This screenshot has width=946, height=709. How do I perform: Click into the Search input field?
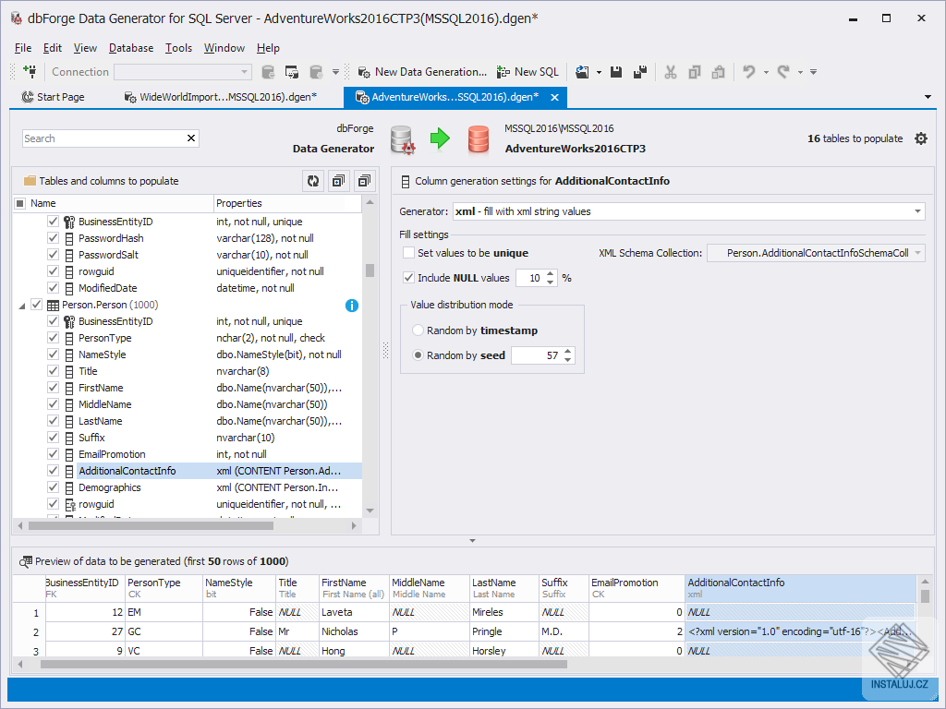103,138
